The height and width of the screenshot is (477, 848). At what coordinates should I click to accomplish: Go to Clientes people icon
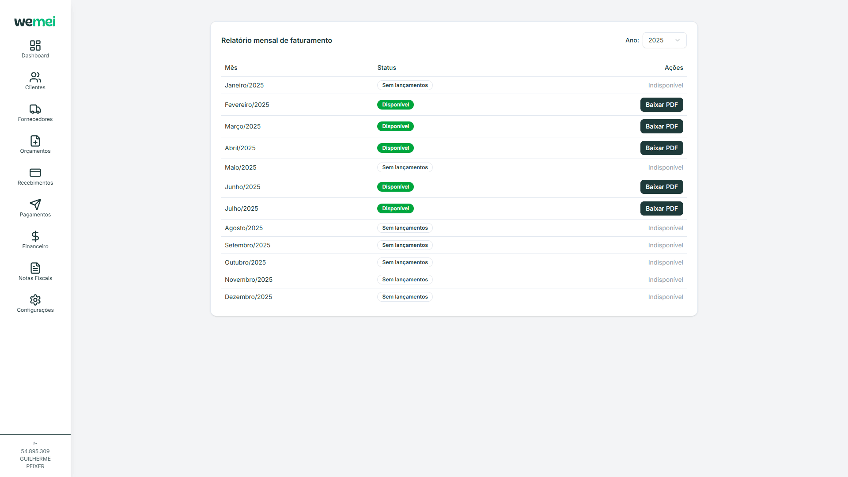(35, 77)
